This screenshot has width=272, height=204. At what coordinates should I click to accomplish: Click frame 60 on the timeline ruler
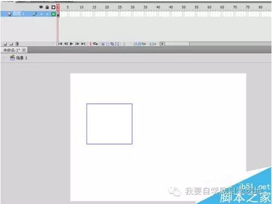click(209, 7)
